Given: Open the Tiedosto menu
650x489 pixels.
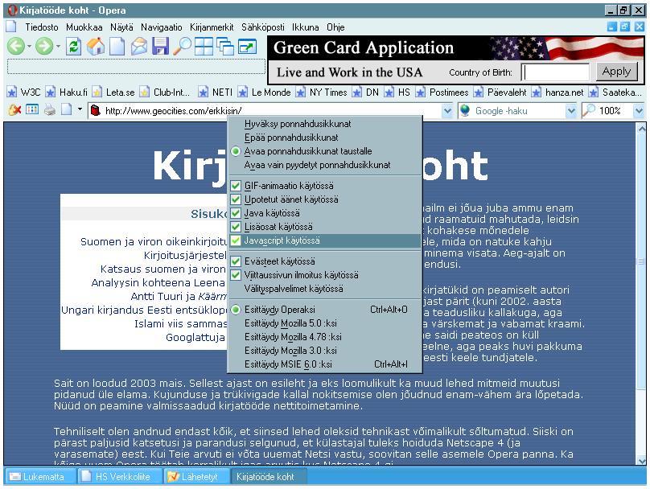Looking at the screenshot, I should click(42, 27).
